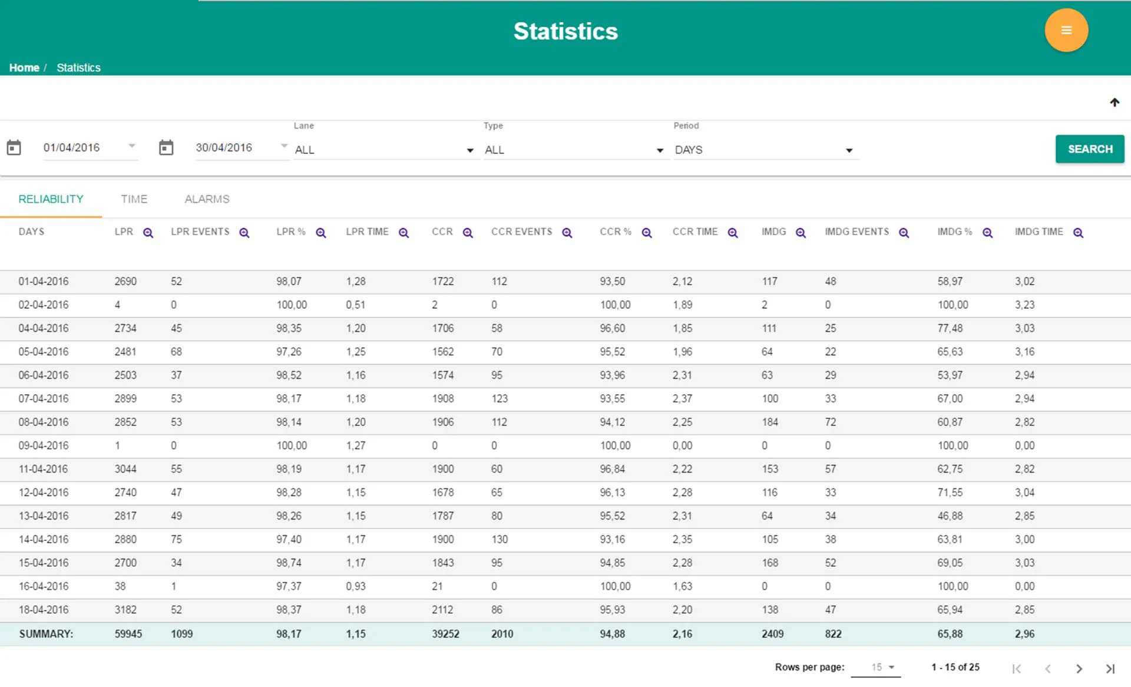This screenshot has width=1131, height=687.
Task: Open the start date calendar icon
Action: [x=14, y=147]
